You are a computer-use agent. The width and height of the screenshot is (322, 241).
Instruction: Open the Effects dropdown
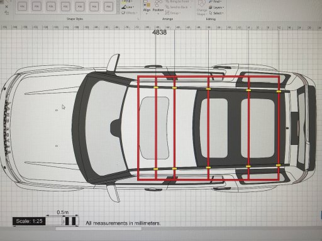(x=130, y=13)
